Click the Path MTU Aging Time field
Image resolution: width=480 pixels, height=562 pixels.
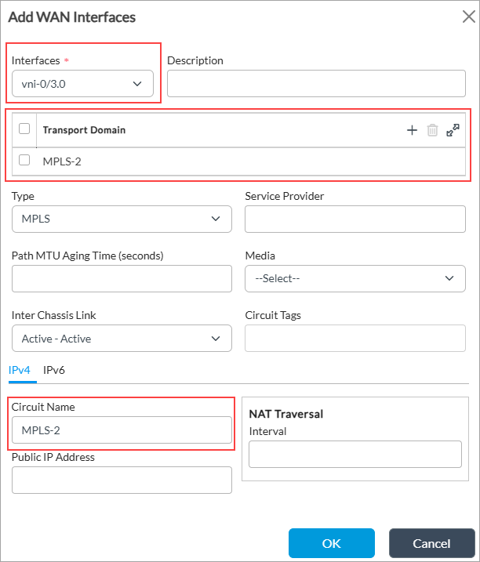(122, 278)
